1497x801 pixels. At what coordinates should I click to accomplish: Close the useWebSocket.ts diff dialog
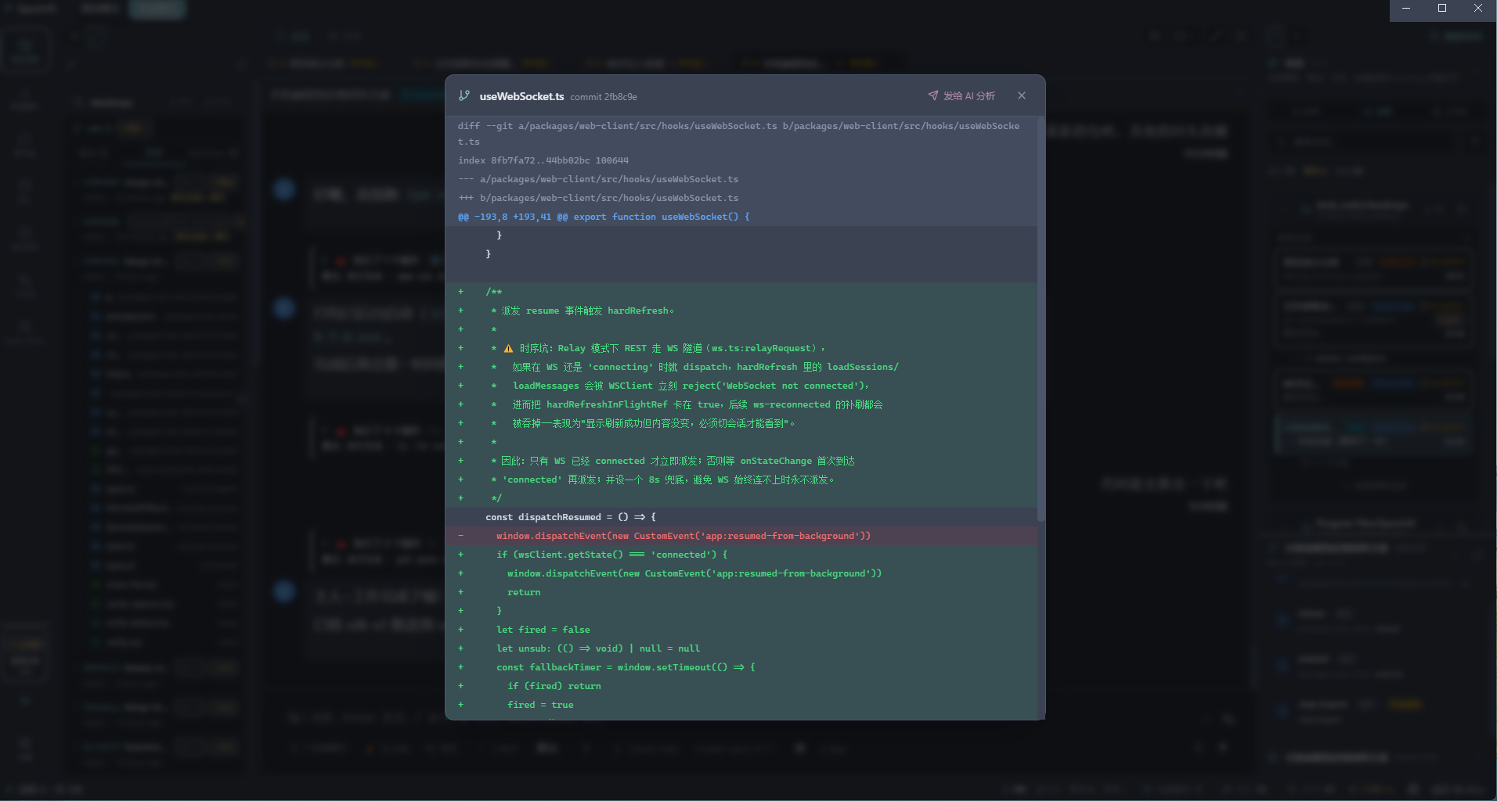pos(1022,95)
